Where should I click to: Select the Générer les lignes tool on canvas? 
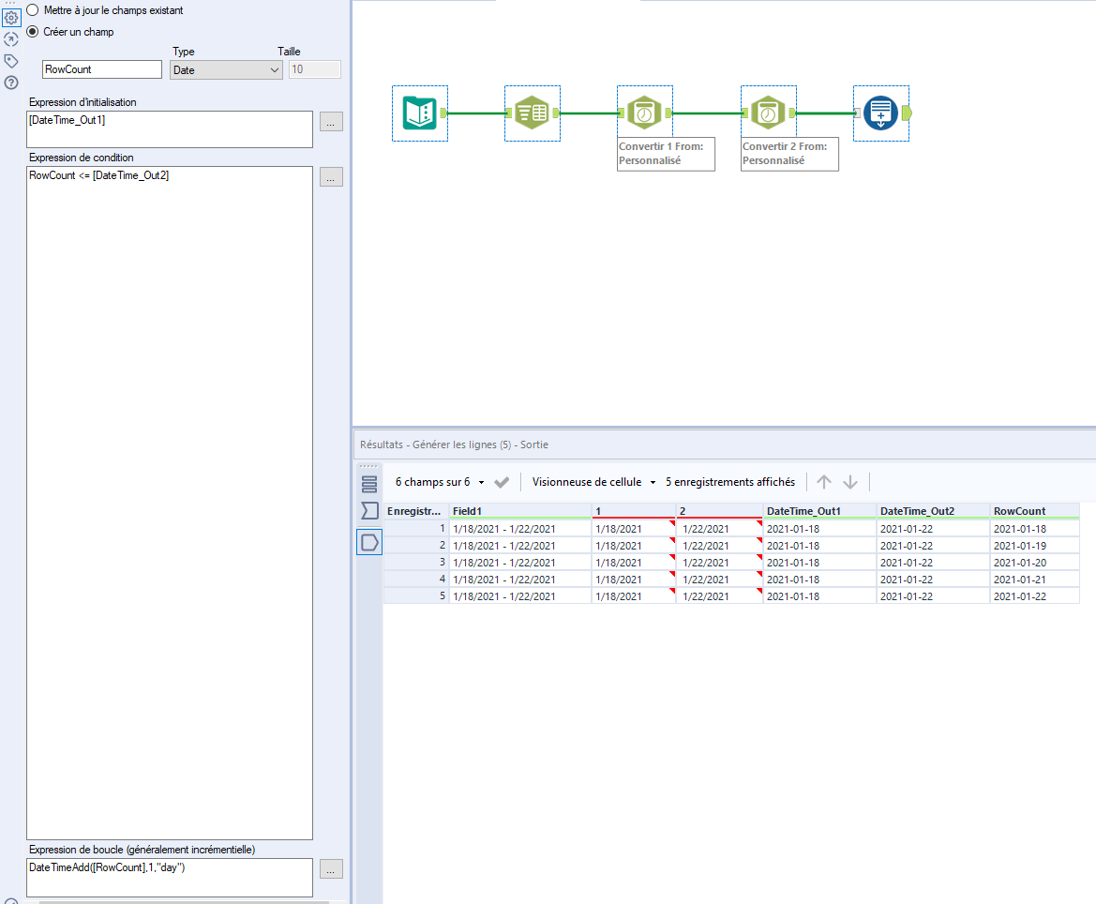tap(532, 113)
